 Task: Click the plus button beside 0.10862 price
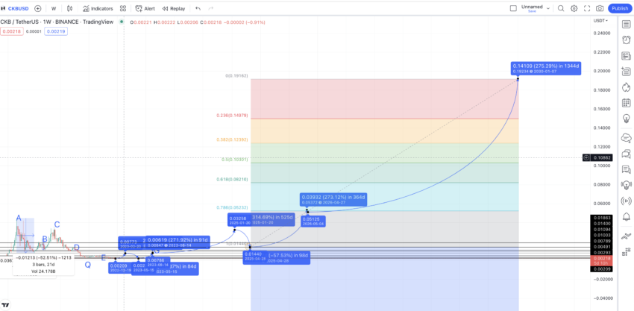pos(586,157)
